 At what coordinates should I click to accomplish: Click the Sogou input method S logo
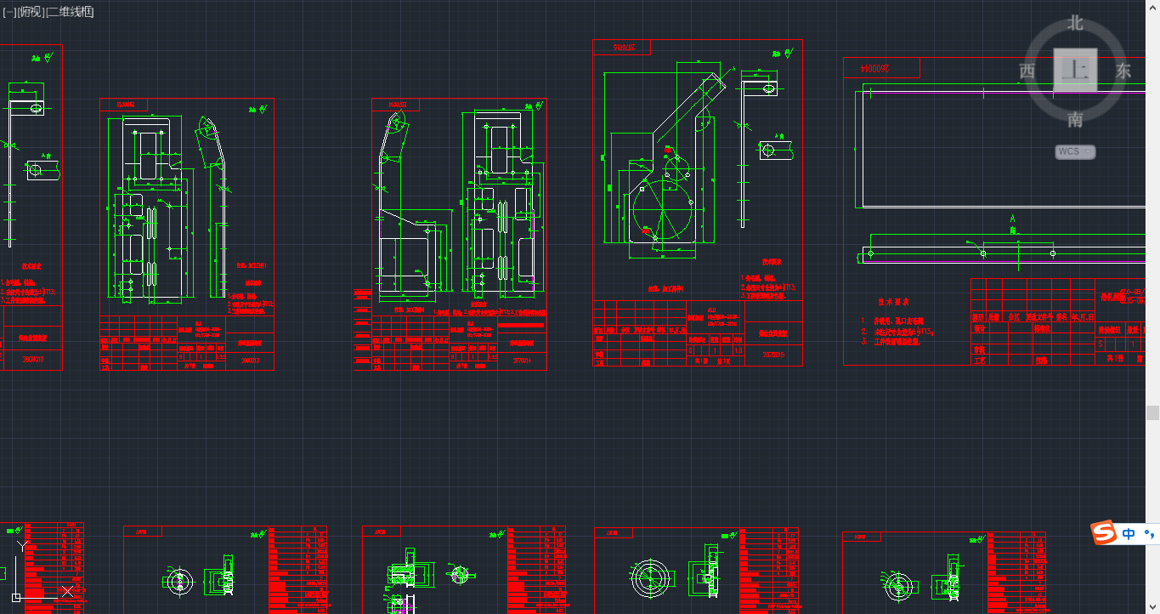1103,533
